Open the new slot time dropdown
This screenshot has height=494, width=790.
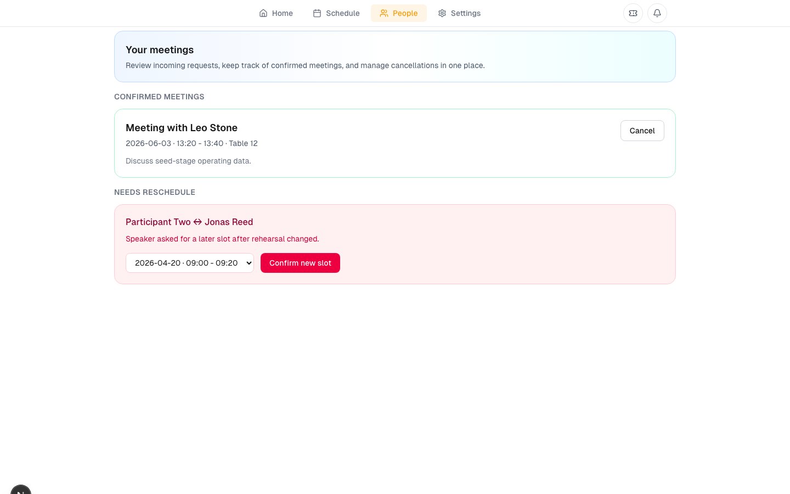coord(190,263)
